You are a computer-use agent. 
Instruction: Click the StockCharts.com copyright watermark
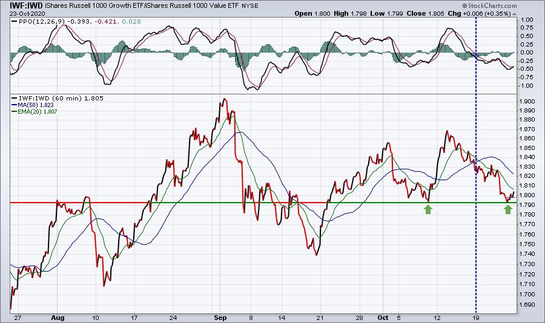tap(489, 5)
